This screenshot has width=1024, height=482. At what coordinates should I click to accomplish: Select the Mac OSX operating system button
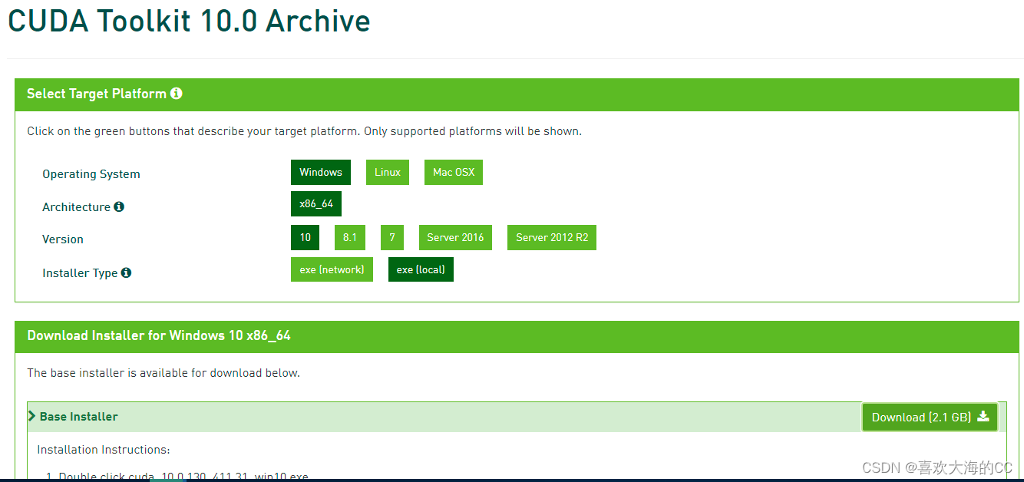point(454,173)
